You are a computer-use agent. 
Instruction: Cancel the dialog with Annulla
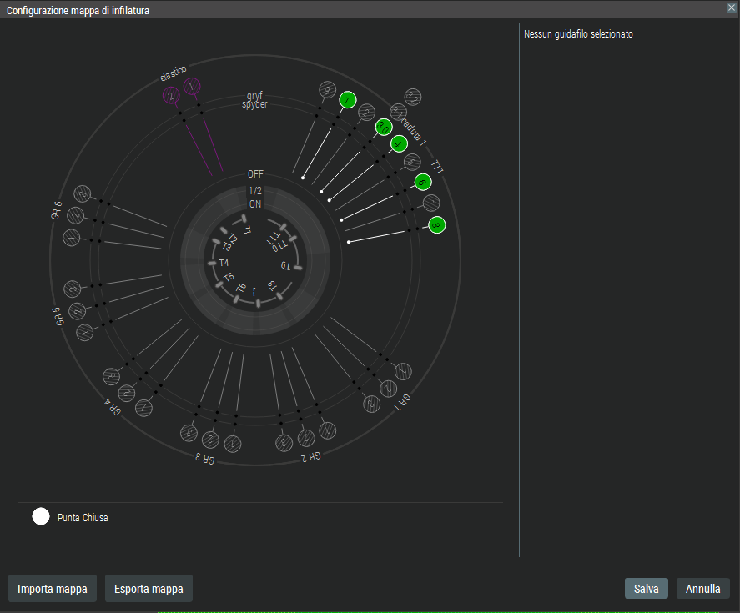point(702,589)
